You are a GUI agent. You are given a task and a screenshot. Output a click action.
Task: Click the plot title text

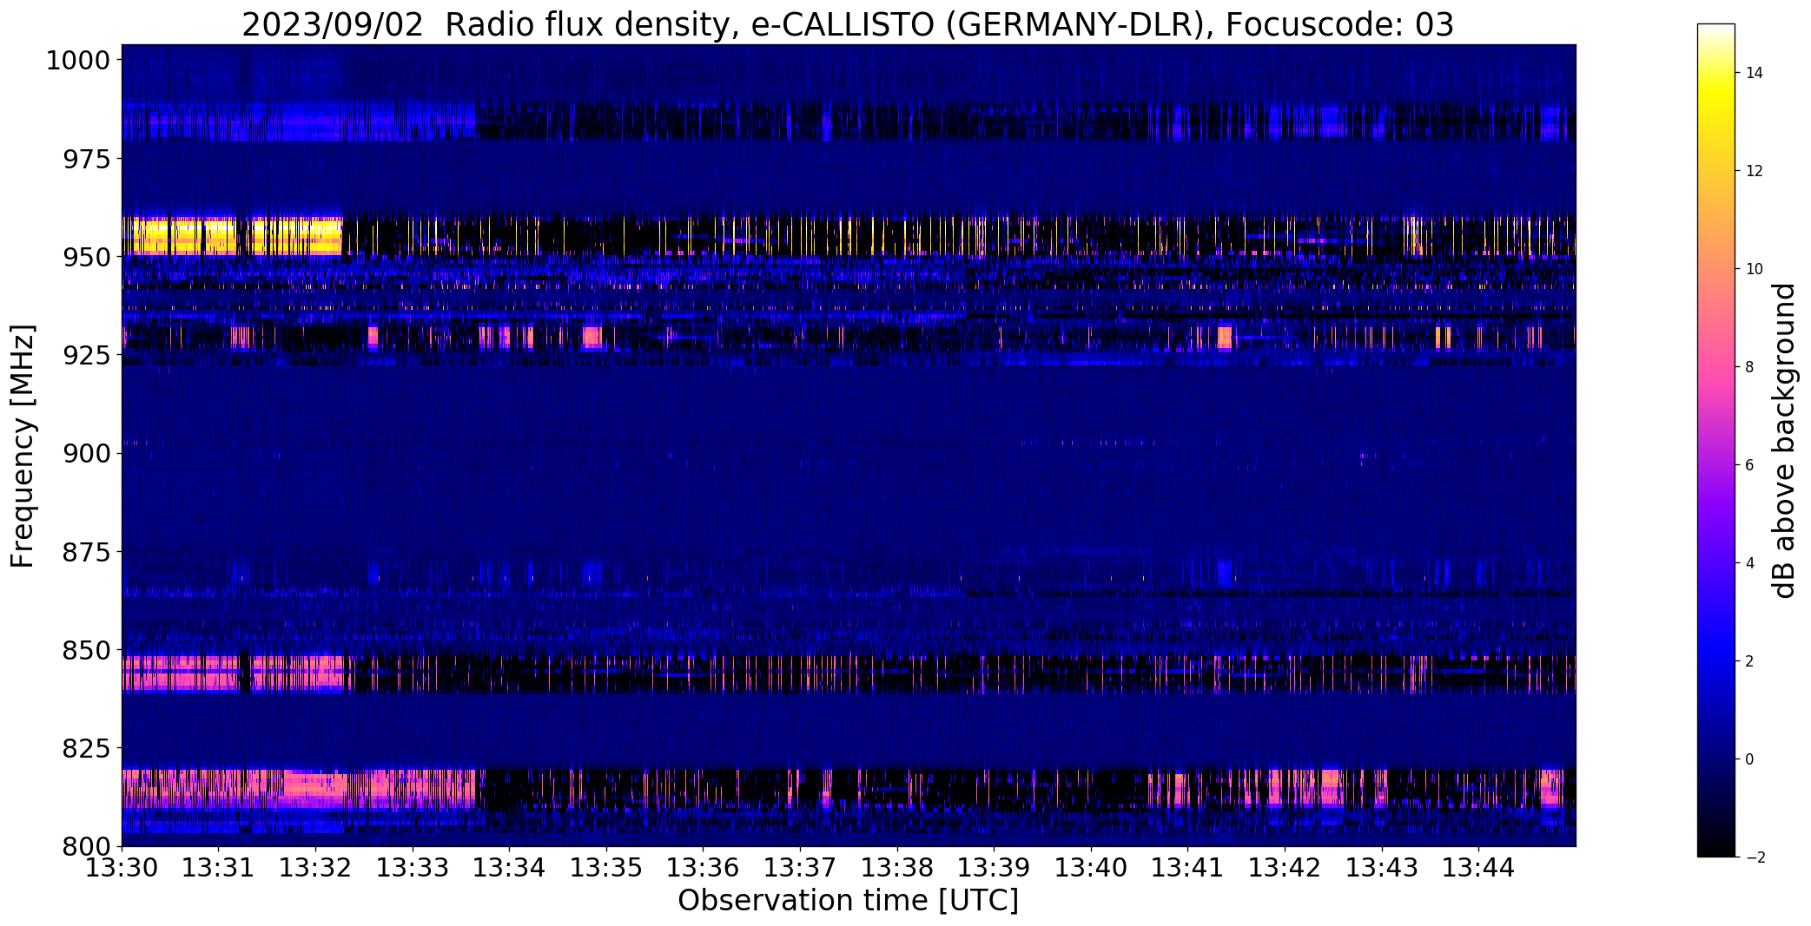[x=848, y=24]
